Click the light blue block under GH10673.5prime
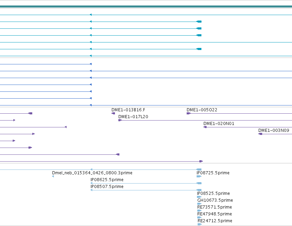292x226 pixels. pyautogui.click(x=199, y=204)
